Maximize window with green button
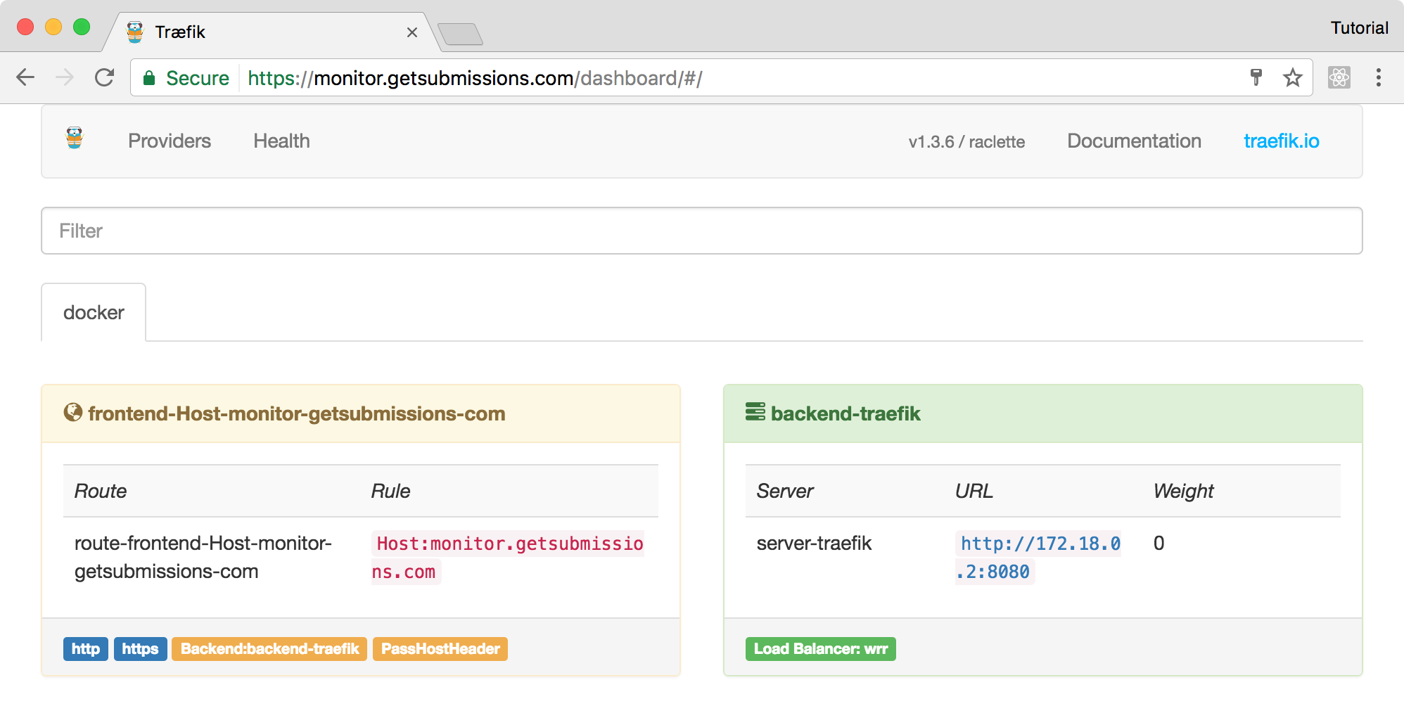Screen dimensions: 1404x713 tap(82, 27)
